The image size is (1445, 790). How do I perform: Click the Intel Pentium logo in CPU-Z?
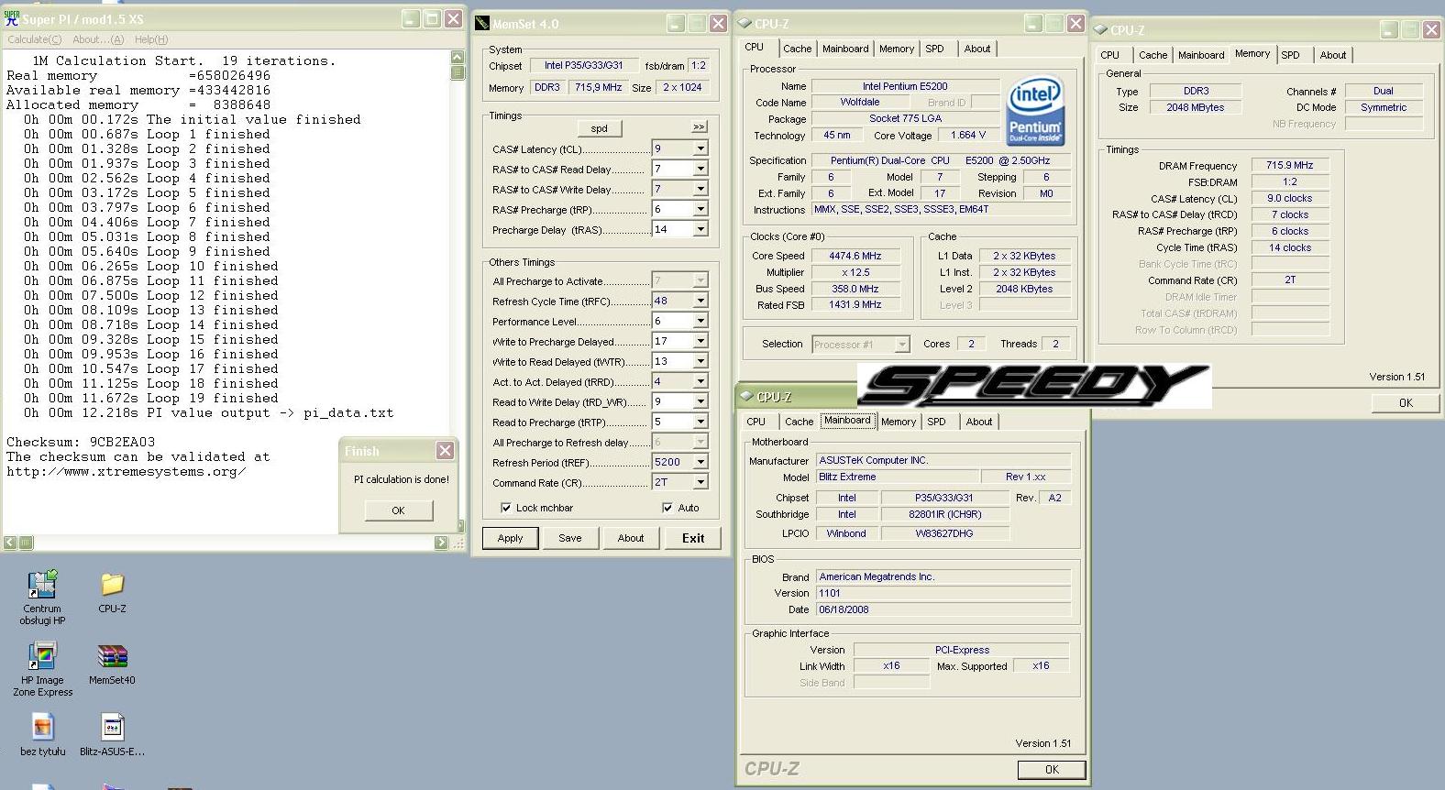1034,109
